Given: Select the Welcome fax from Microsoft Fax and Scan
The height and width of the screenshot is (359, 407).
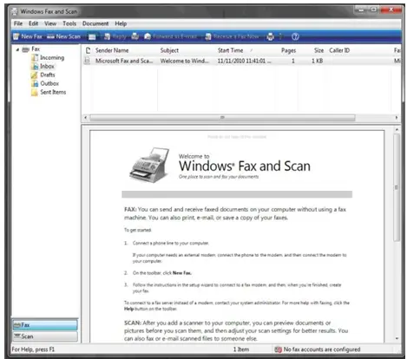Looking at the screenshot, I should 241,61.
